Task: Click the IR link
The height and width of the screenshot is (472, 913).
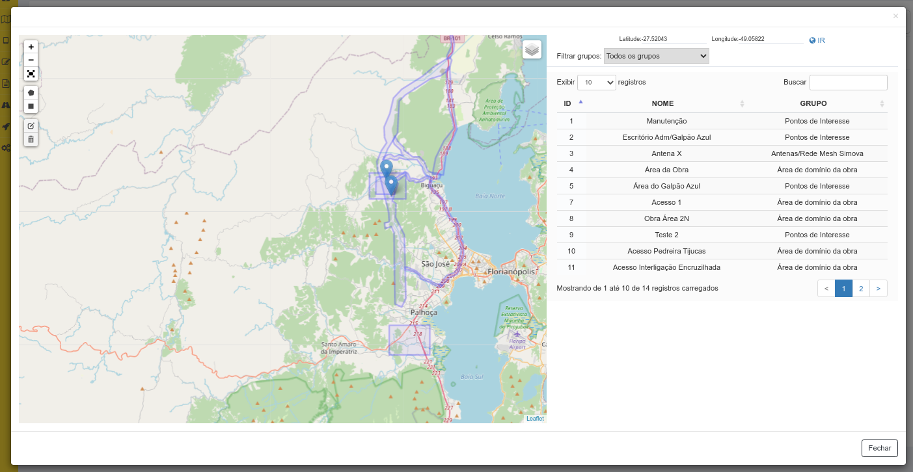Action: click(x=820, y=40)
